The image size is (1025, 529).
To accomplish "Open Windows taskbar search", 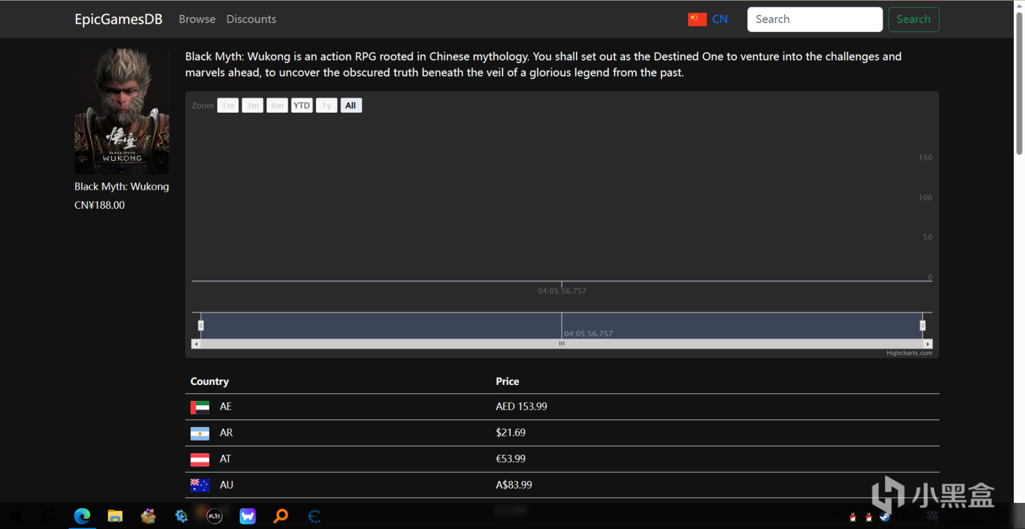I will (49, 516).
